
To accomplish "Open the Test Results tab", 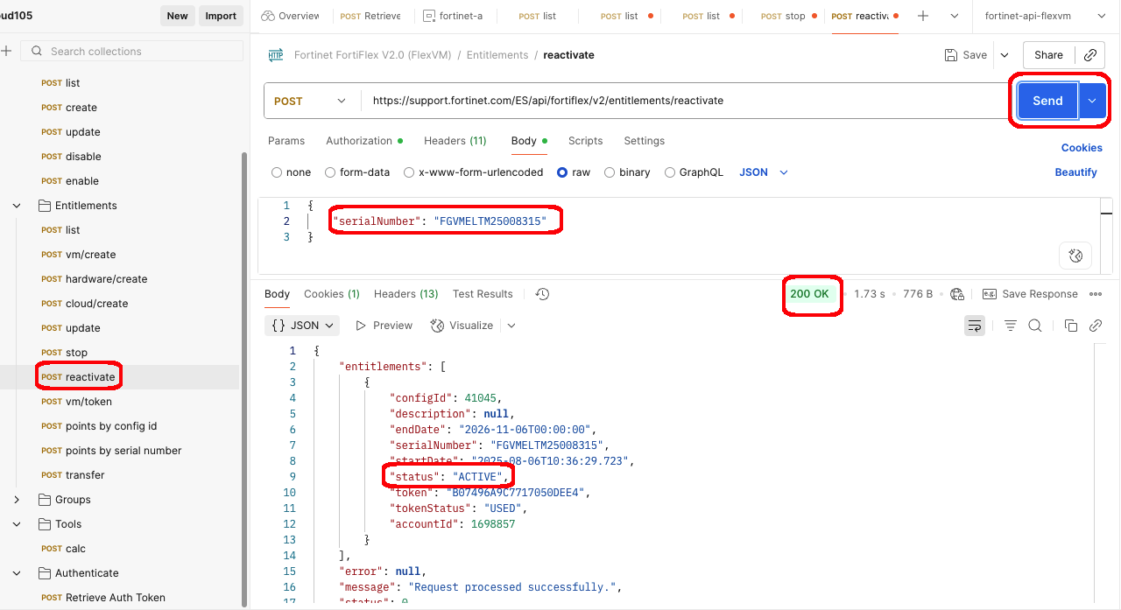I will coord(483,294).
